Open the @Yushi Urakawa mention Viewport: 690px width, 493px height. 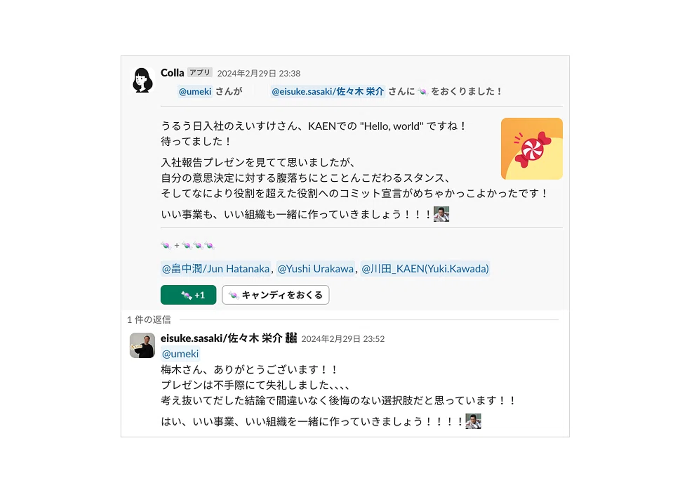click(x=315, y=269)
